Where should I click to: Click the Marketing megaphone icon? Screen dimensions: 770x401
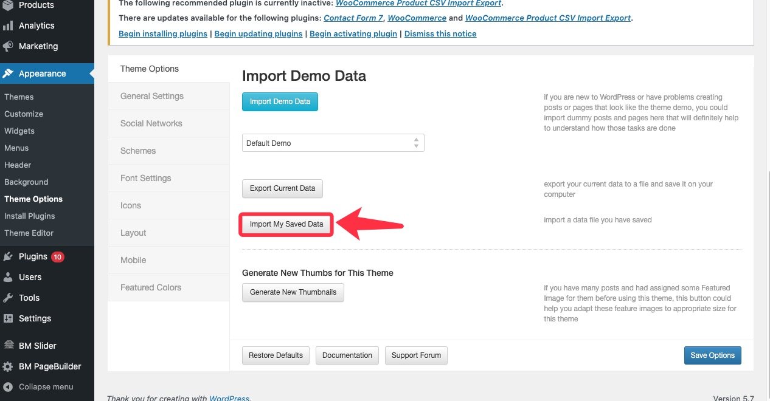click(x=8, y=46)
